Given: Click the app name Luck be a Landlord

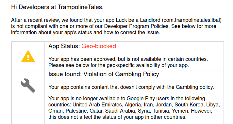Looking at the screenshot, I should (x=138, y=20).
